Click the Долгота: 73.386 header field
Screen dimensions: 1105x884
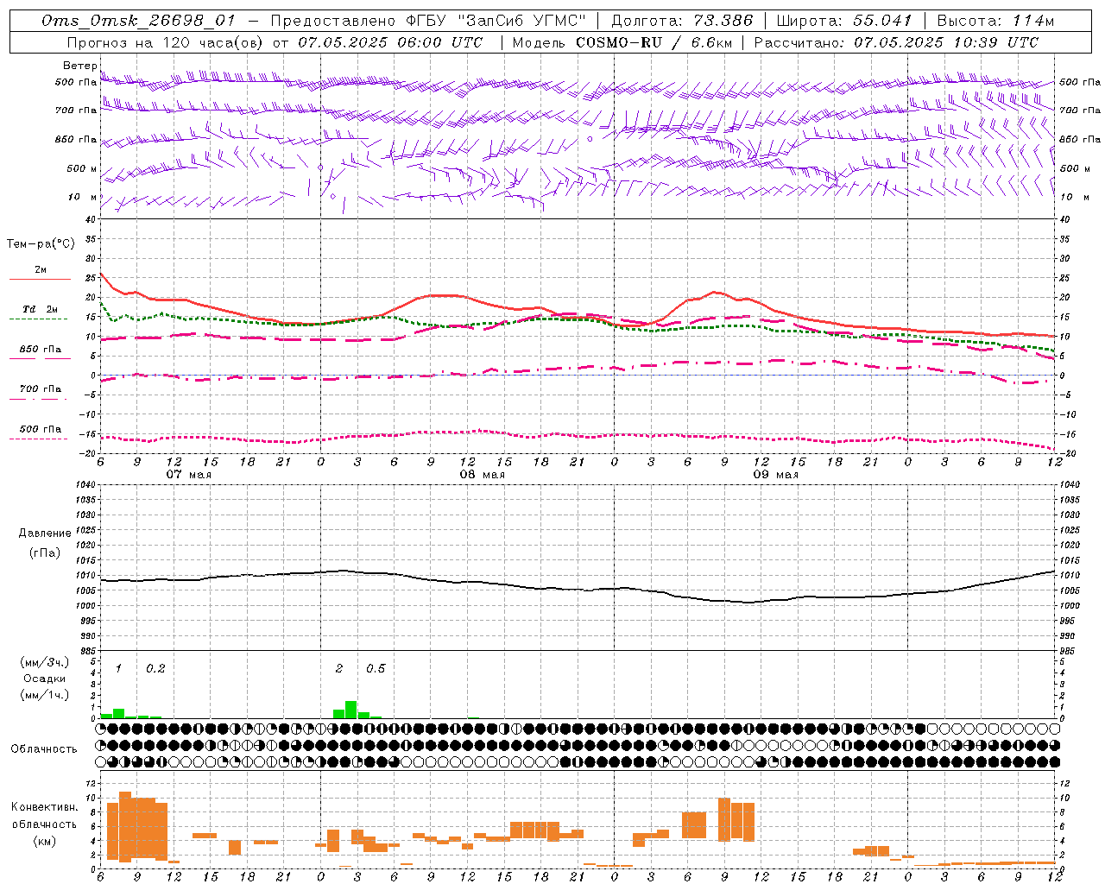[682, 21]
